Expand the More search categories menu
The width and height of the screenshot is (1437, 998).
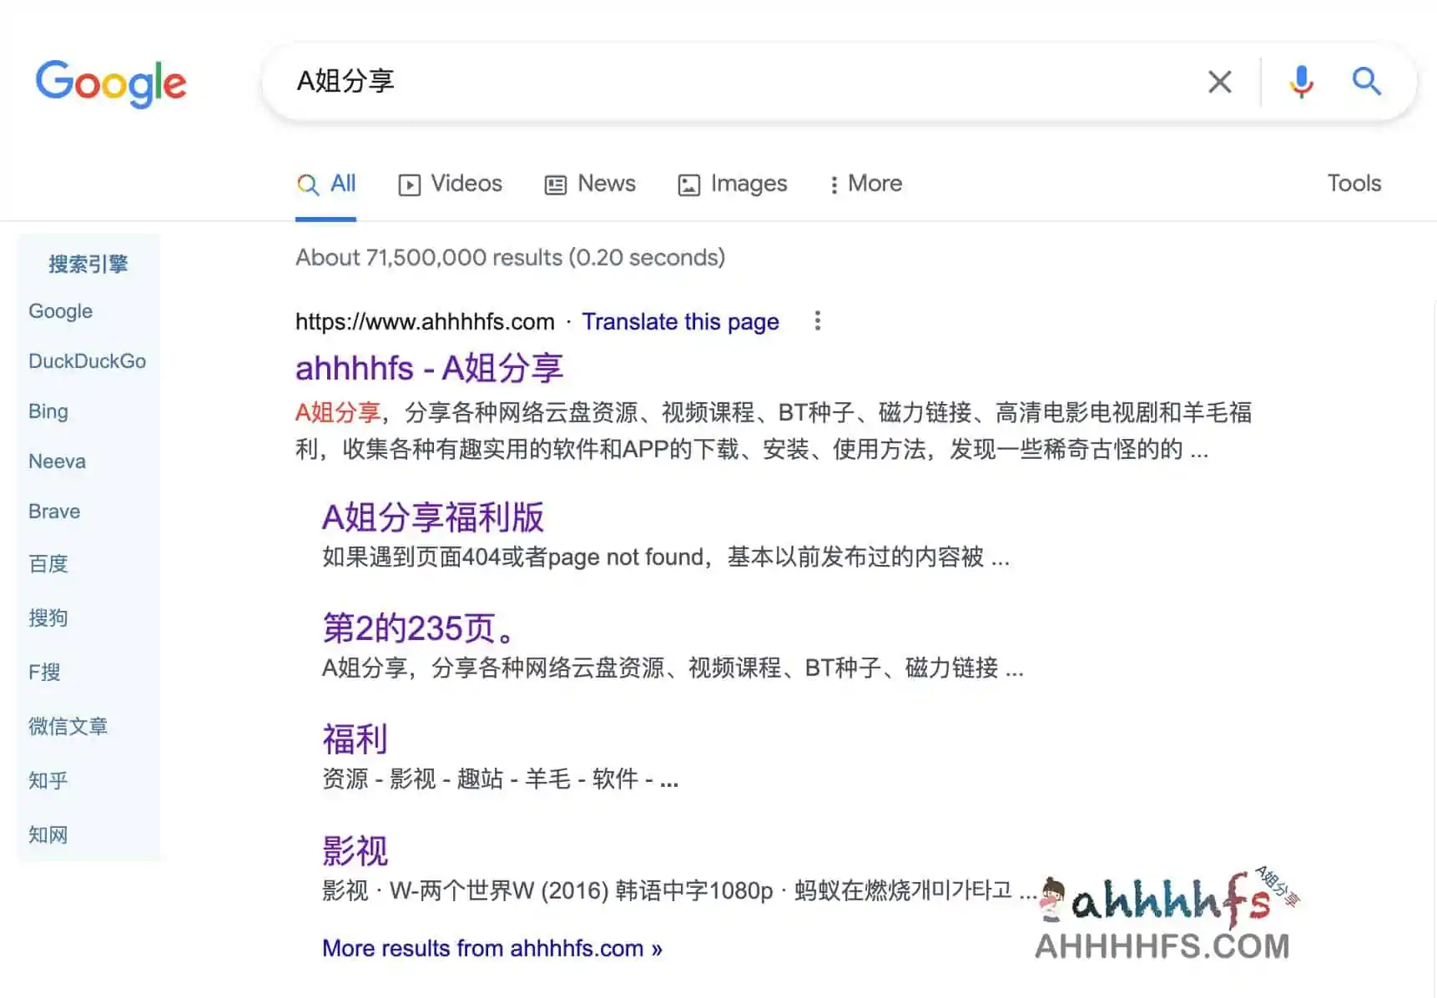coord(865,184)
